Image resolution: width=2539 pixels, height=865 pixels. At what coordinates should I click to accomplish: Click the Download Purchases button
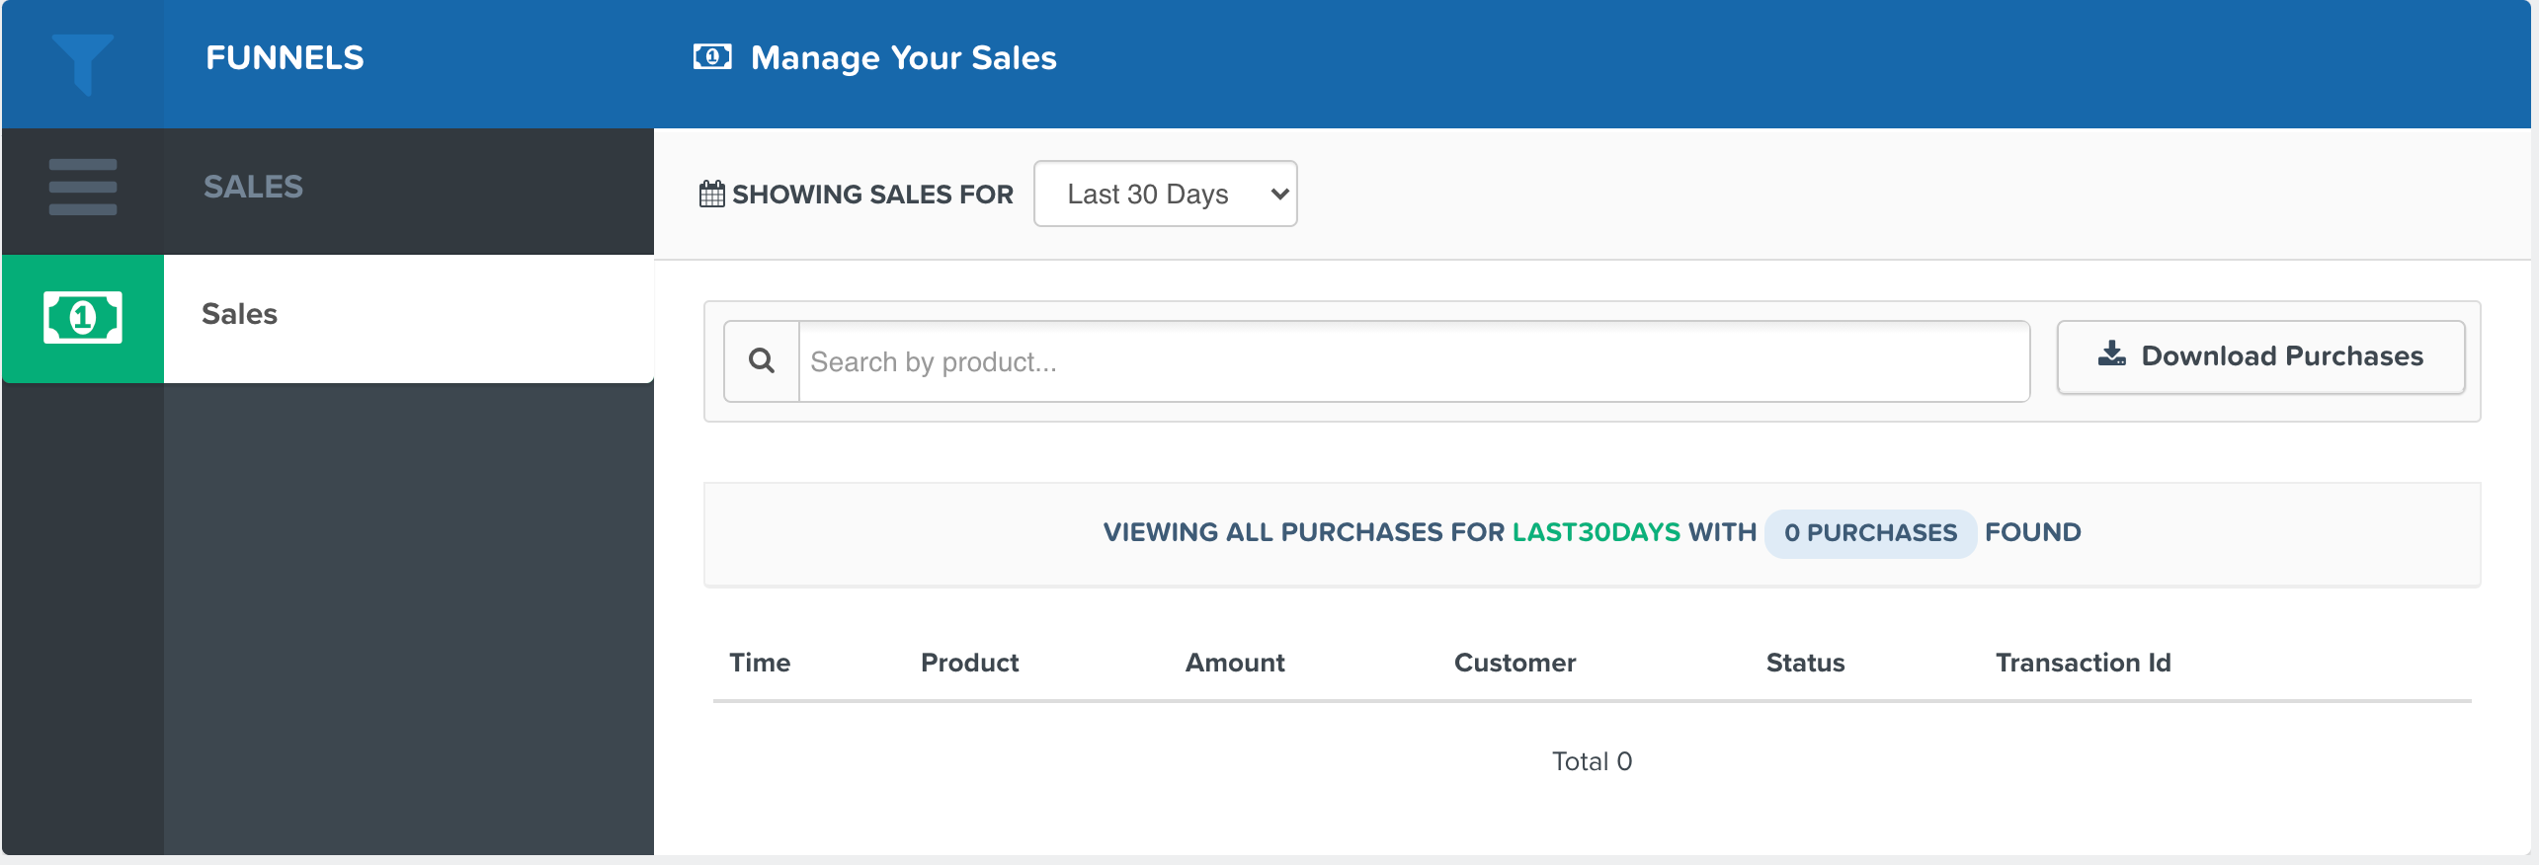(2261, 356)
